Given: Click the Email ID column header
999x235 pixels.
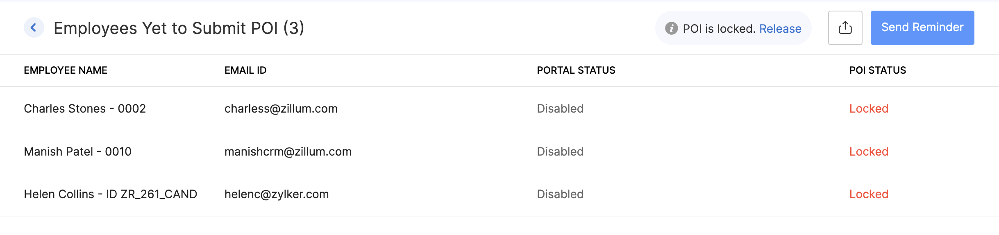Looking at the screenshot, I should coord(245,70).
